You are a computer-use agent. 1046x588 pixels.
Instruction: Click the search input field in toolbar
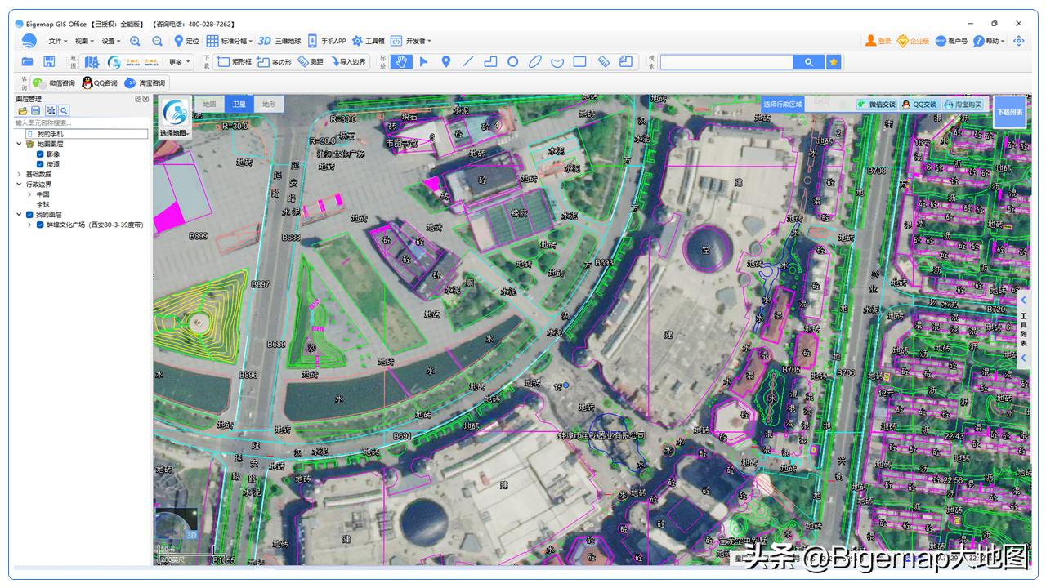point(726,62)
